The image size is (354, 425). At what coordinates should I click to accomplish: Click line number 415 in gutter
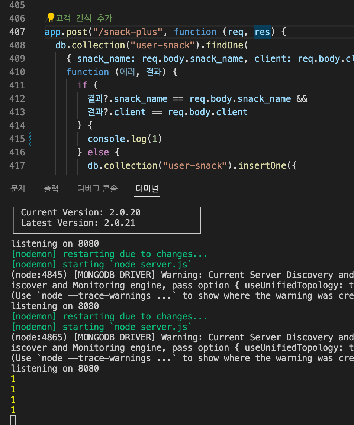(x=17, y=139)
